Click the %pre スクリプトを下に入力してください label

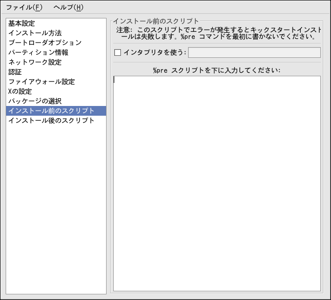click(217, 70)
